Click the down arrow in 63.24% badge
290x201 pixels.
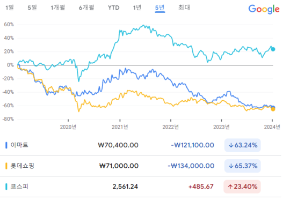pos(231,145)
